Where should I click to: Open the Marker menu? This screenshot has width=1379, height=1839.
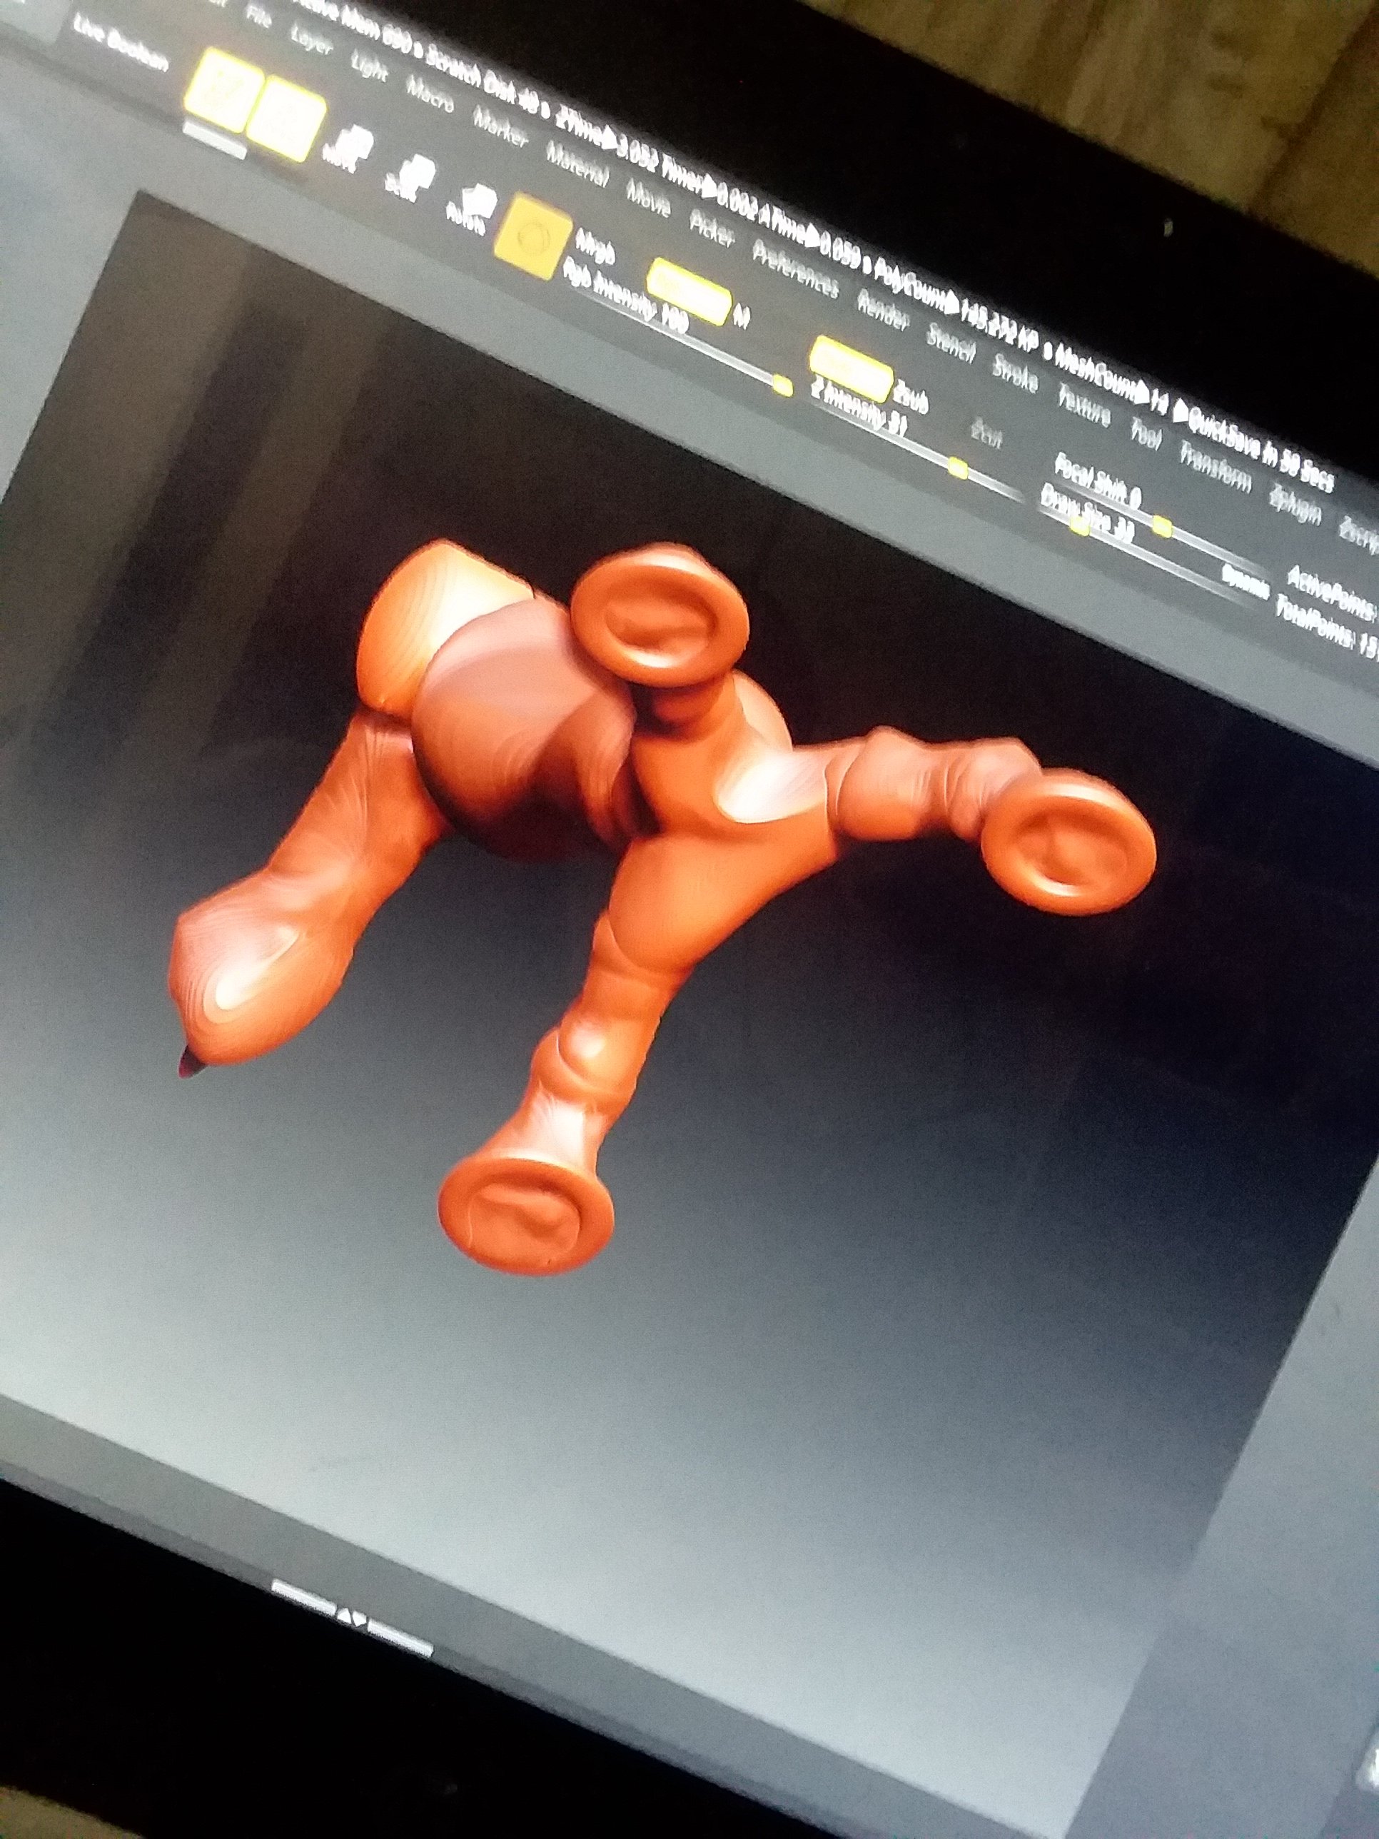pos(500,126)
